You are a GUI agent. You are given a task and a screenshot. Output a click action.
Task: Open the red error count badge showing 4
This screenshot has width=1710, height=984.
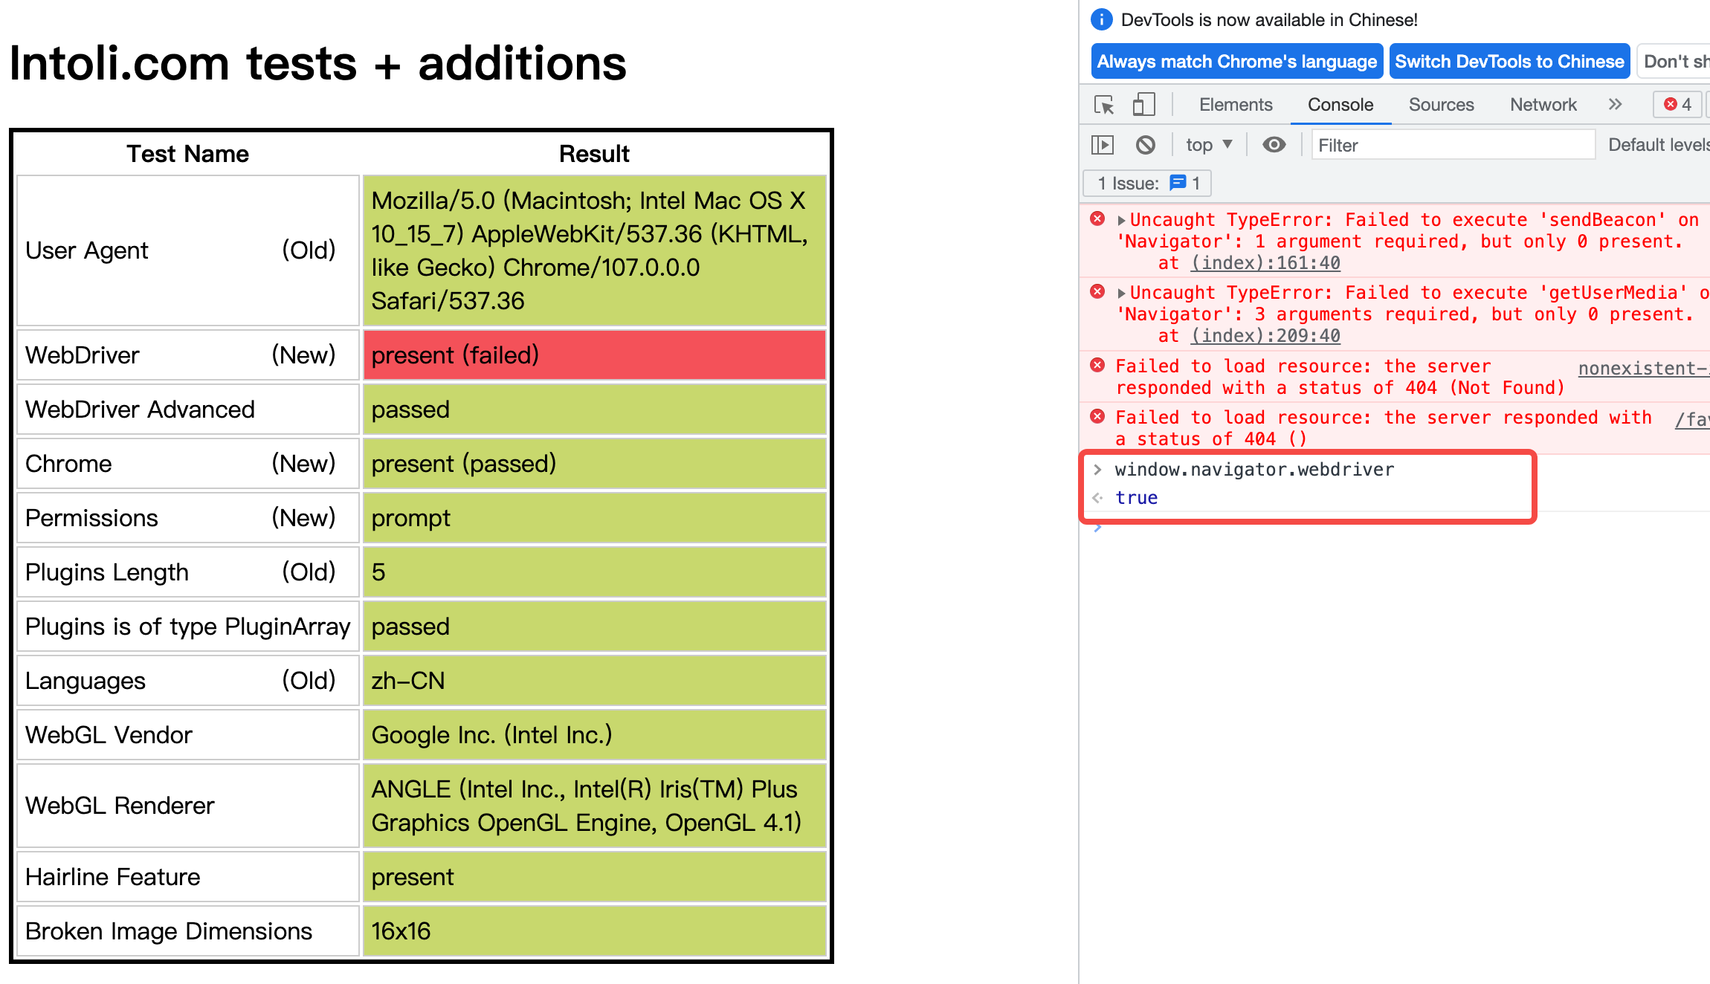click(1678, 105)
